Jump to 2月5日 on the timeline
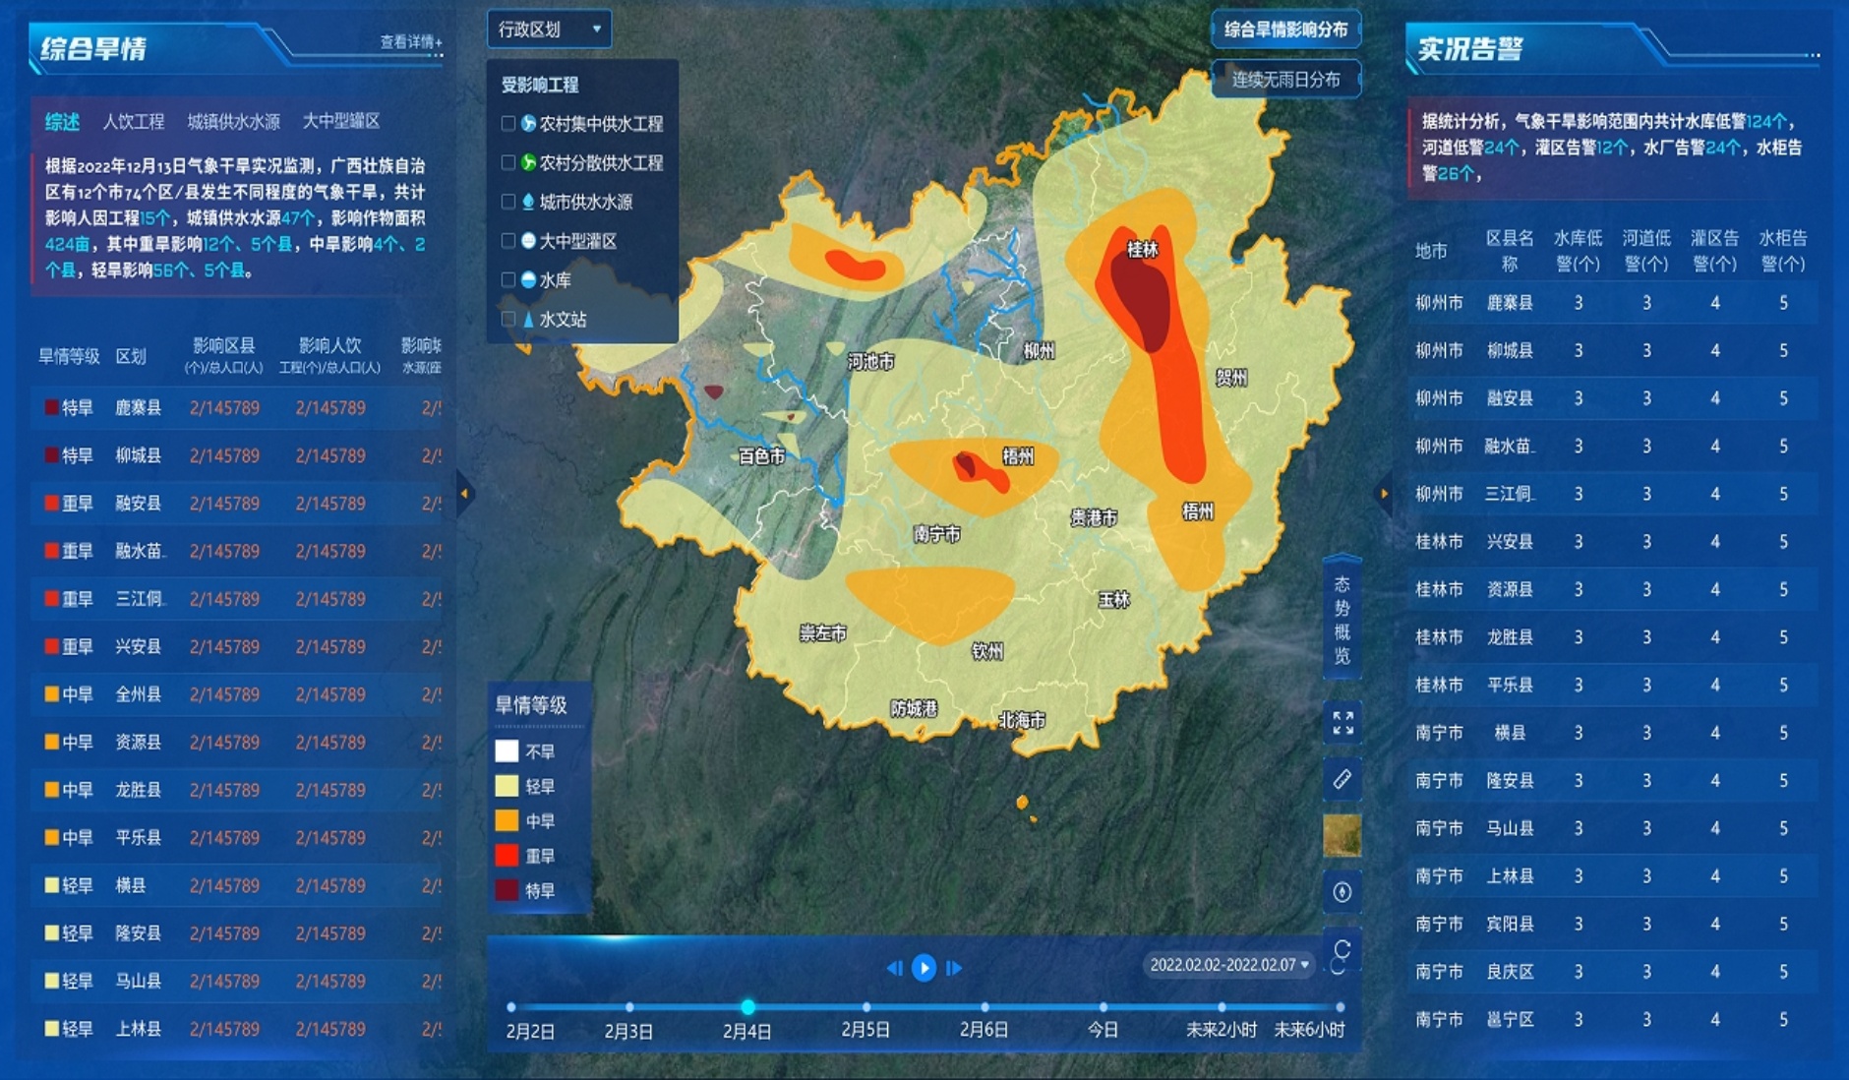 point(865,1007)
